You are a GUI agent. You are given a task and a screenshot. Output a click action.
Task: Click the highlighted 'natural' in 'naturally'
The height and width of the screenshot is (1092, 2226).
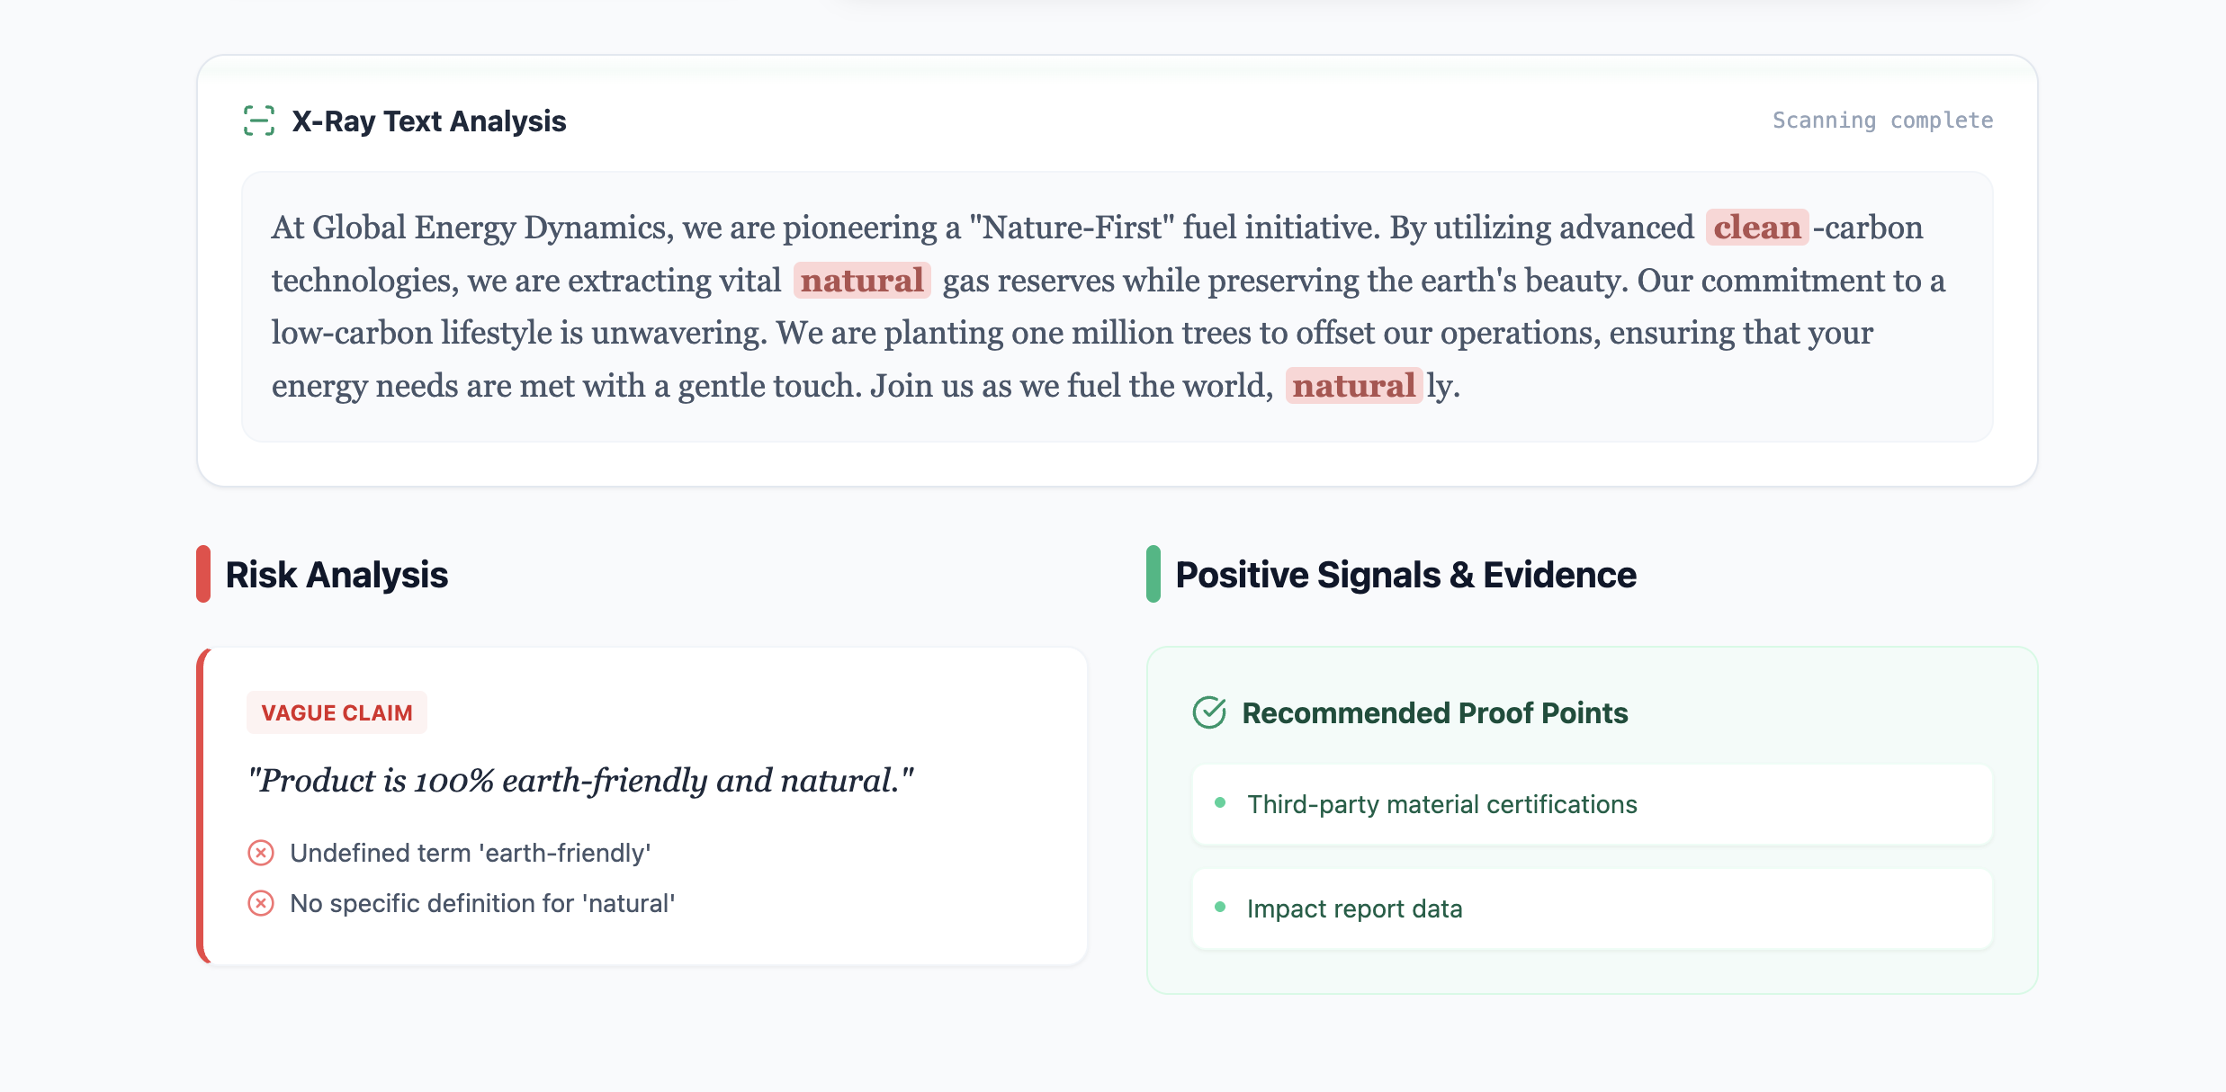pyautogui.click(x=1353, y=386)
